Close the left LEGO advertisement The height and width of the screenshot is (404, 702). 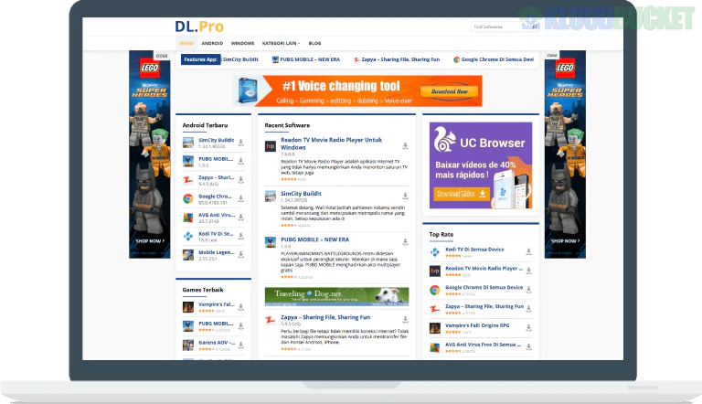click(x=161, y=55)
